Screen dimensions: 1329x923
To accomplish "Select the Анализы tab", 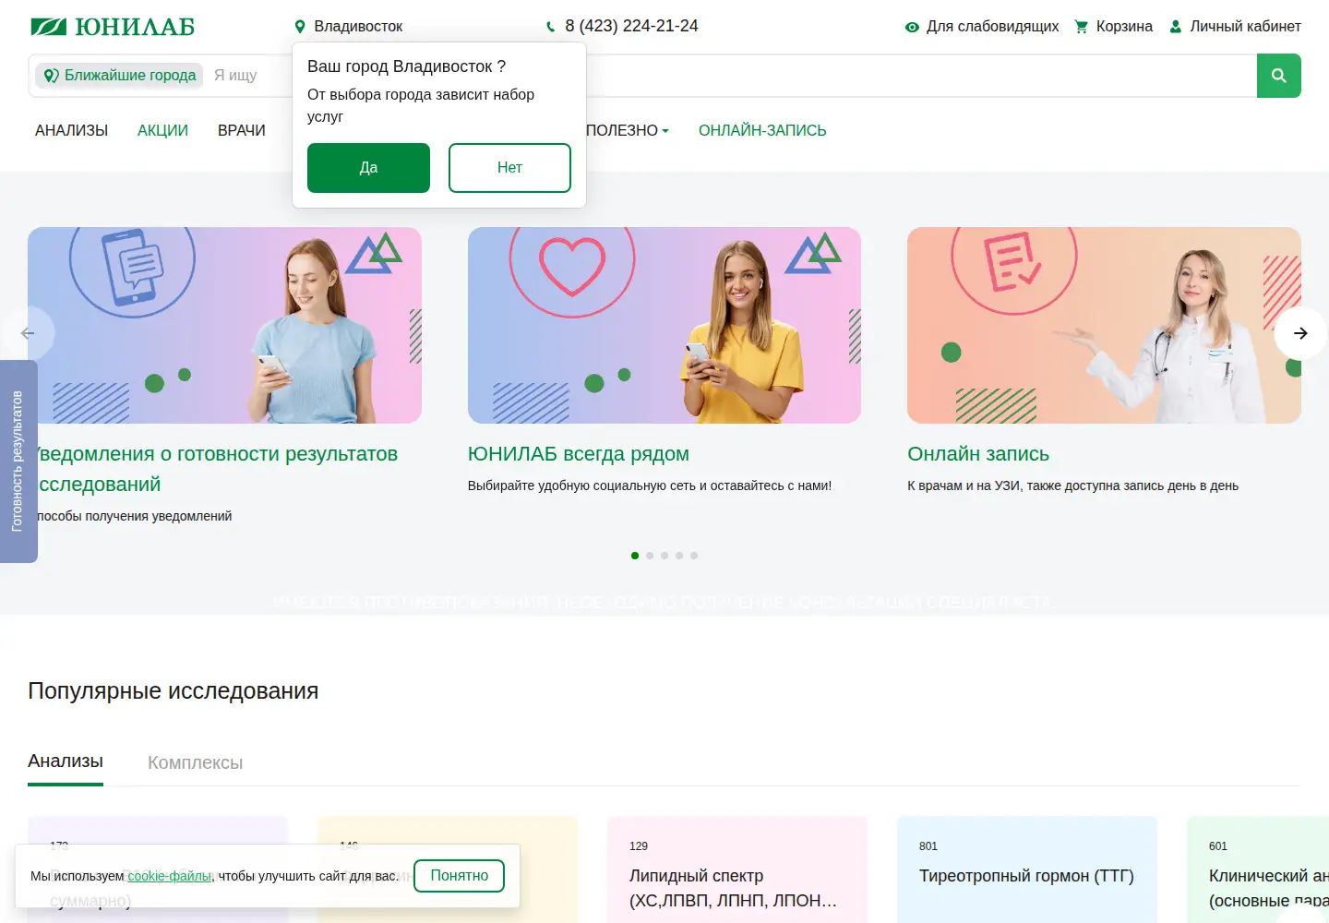I will coord(66,761).
